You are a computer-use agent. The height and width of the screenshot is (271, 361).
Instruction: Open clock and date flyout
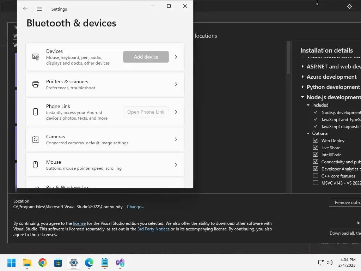coord(347,263)
